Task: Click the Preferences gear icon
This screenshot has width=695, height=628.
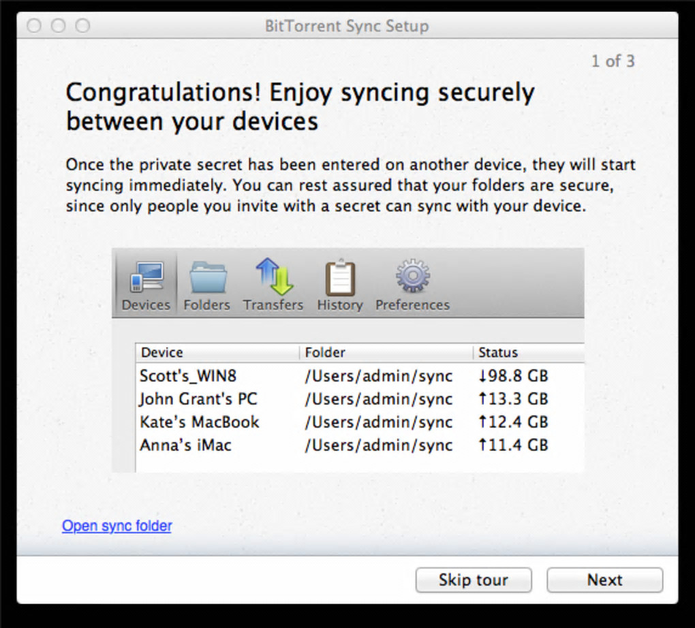Action: tap(412, 277)
